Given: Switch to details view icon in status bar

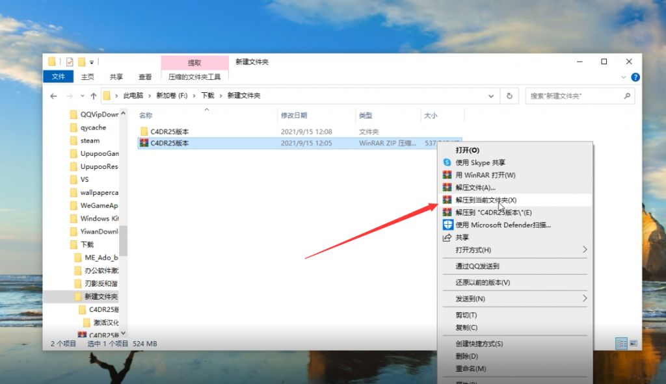Looking at the screenshot, I should [621, 343].
